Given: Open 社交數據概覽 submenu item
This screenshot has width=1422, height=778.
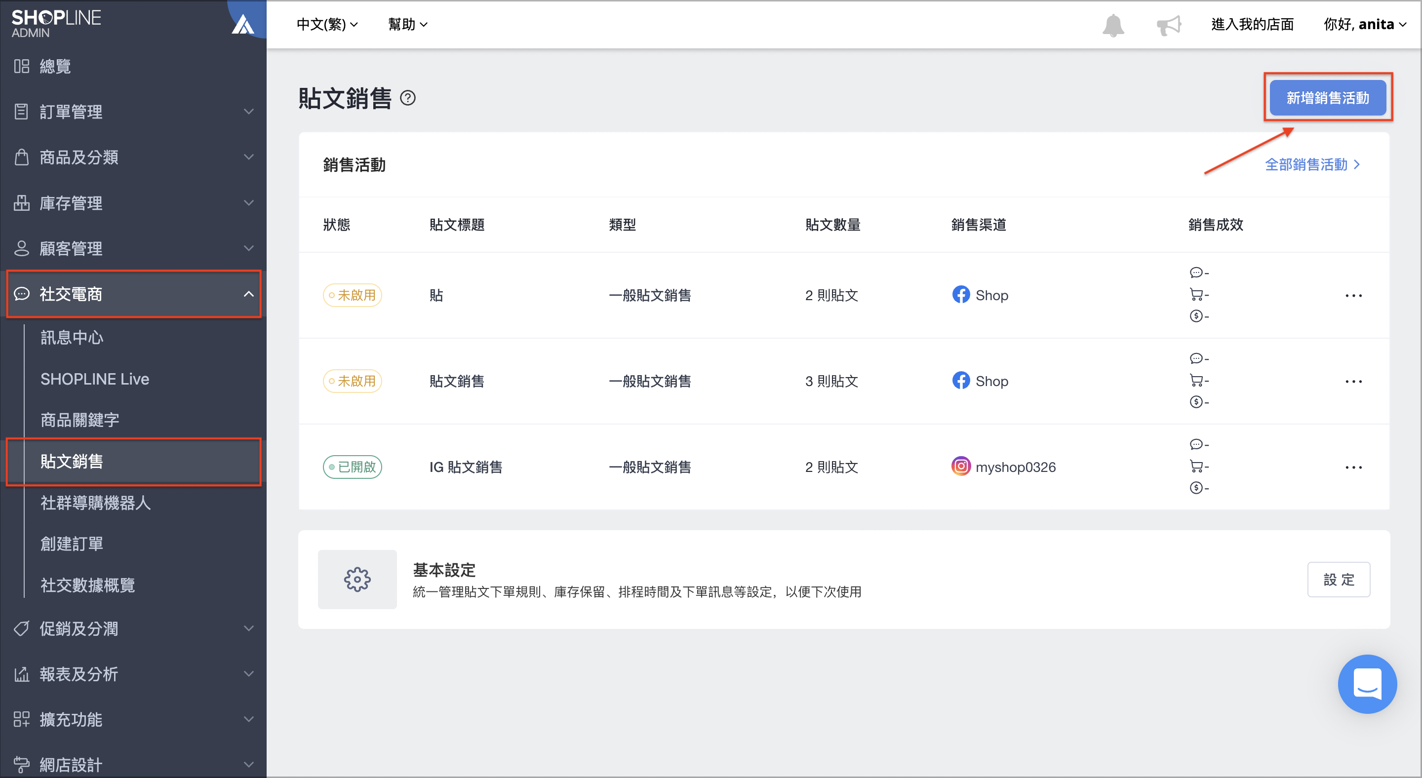Looking at the screenshot, I should [88, 585].
